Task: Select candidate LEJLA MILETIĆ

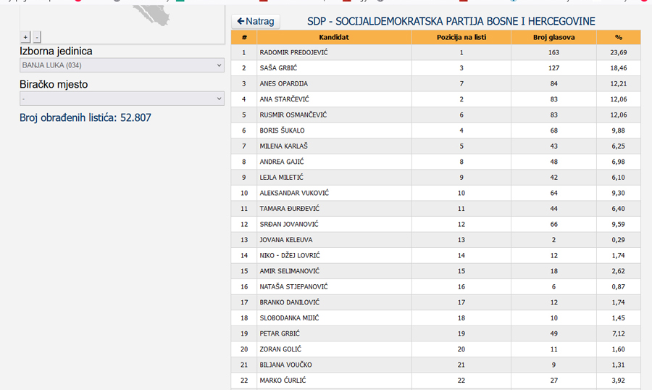Action: pyautogui.click(x=282, y=178)
